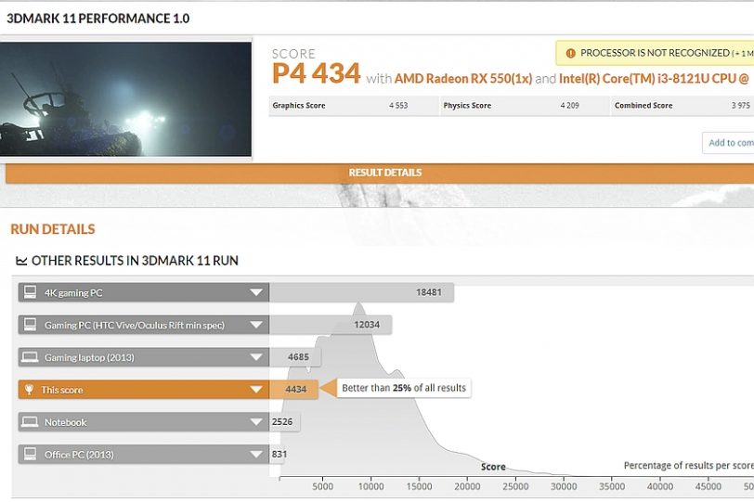Click the 831 Office PC score value
754x502 pixels.
pyautogui.click(x=279, y=454)
